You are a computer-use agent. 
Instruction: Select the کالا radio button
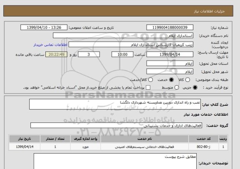point(187,80)
